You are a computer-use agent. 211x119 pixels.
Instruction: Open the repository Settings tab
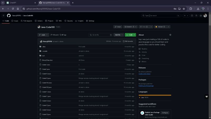(x=90, y=21)
